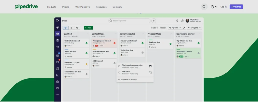The image size is (258, 102).
Task: Mark Pitch meeting preparation as done
Action: [119, 66]
